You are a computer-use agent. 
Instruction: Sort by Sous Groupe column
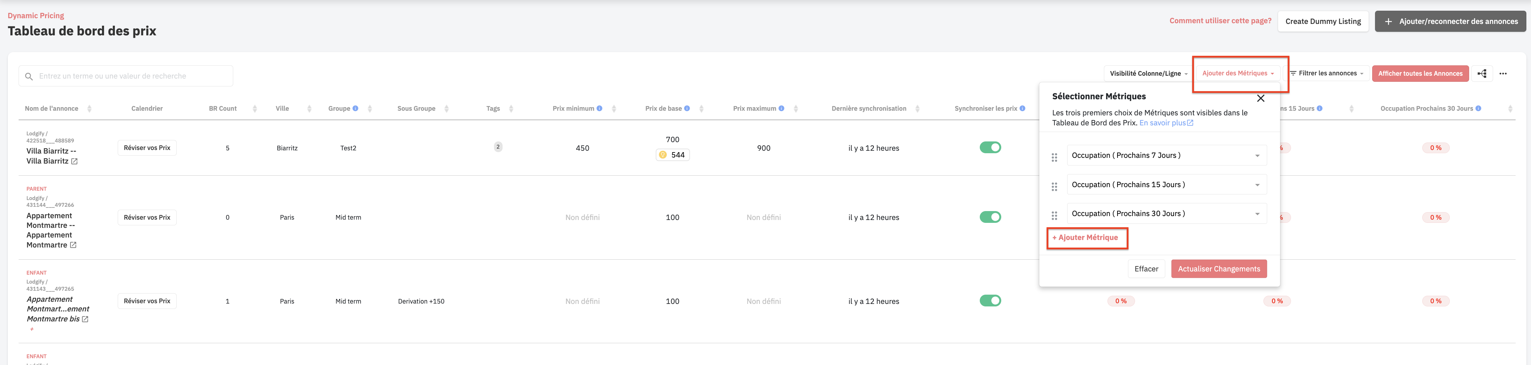pos(446,109)
